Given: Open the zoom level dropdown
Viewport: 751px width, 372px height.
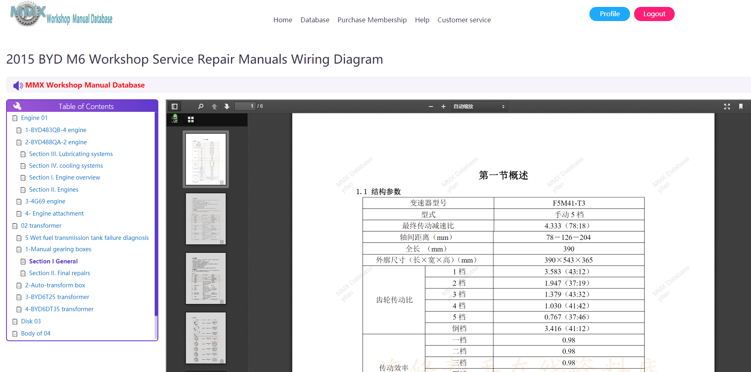Looking at the screenshot, I should click(x=479, y=107).
